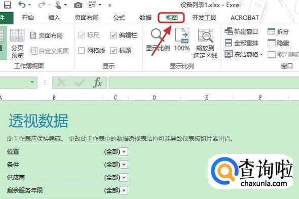Viewport: 299px width, 199px height.
Task: Click the 新建窗口 button
Action: (241, 31)
